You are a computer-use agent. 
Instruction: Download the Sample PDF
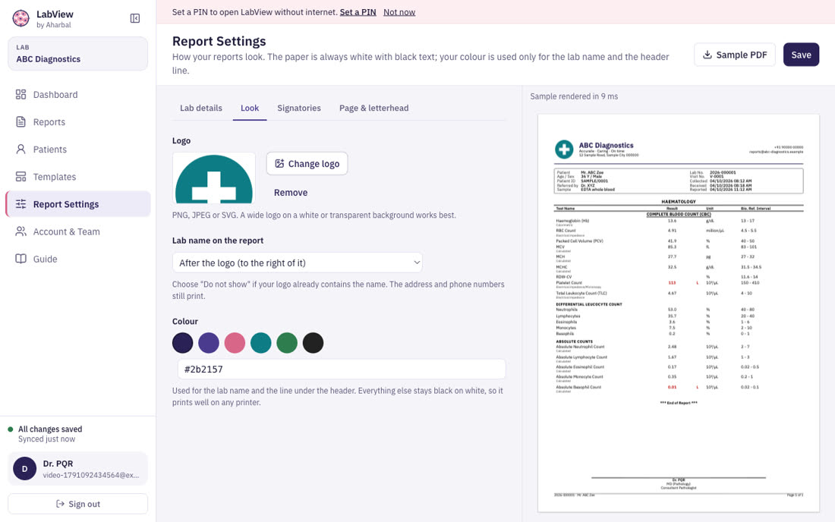pos(734,55)
